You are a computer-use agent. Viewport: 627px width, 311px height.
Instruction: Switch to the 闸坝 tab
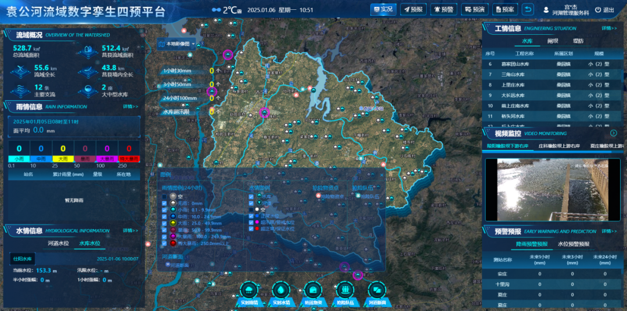[553, 41]
